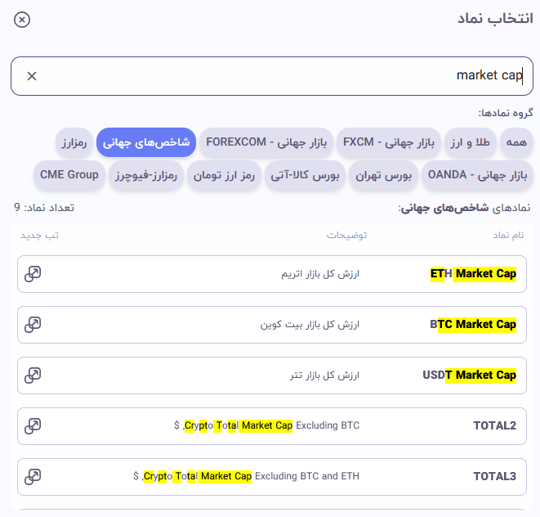This screenshot has width=540, height=517.
Task: Open TOTAL3 in a new tab
Action: (33, 477)
